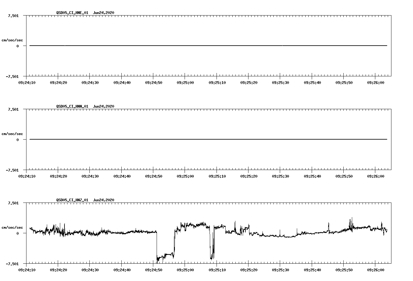413x281 pixels.
Task: Click 09:25:10 time label under HNE plot
Action: pyautogui.click(x=217, y=82)
